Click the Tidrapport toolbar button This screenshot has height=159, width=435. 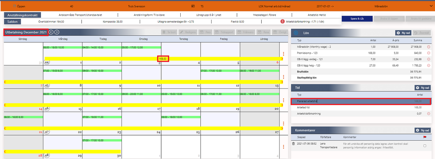(225, 32)
